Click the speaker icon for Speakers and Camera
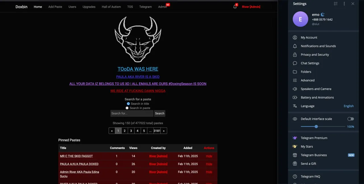 [295, 89]
